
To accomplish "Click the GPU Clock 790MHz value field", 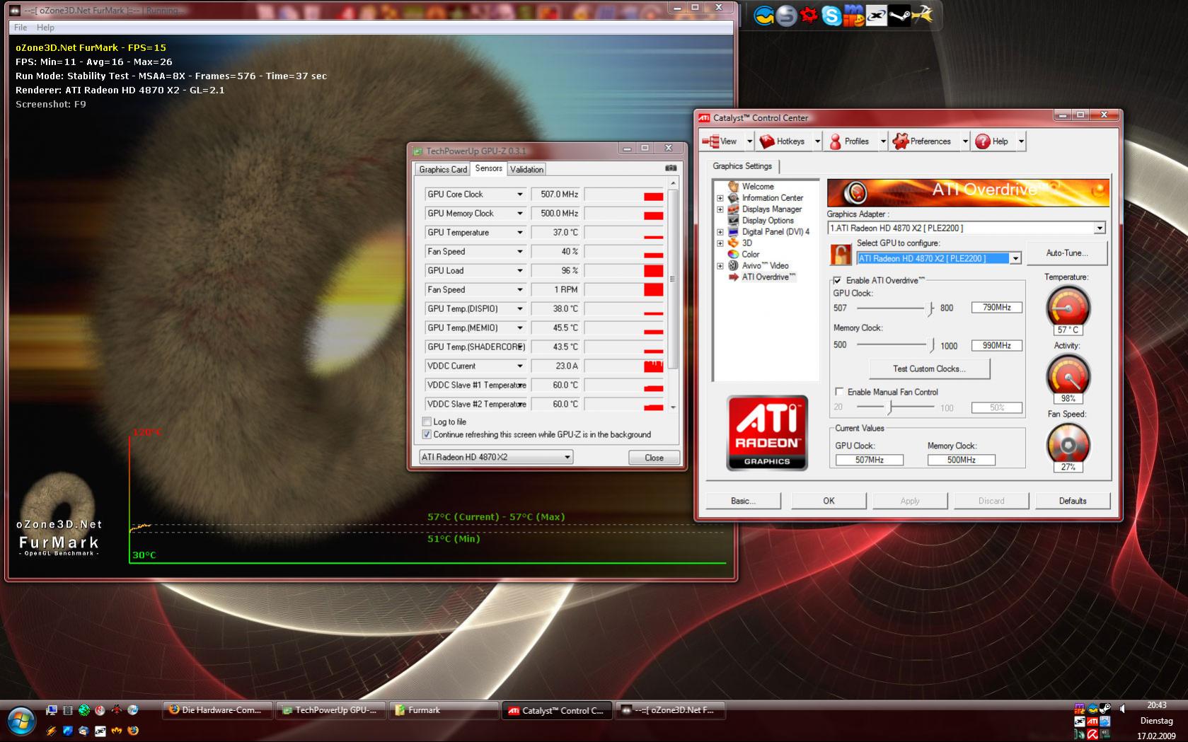I will tap(996, 308).
